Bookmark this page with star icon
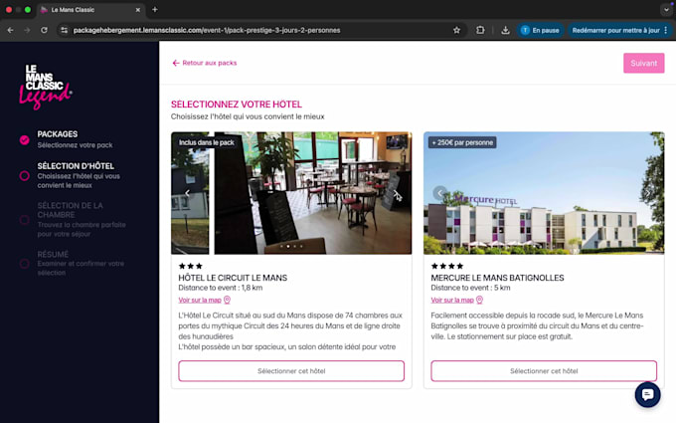The width and height of the screenshot is (676, 423). pos(456,30)
